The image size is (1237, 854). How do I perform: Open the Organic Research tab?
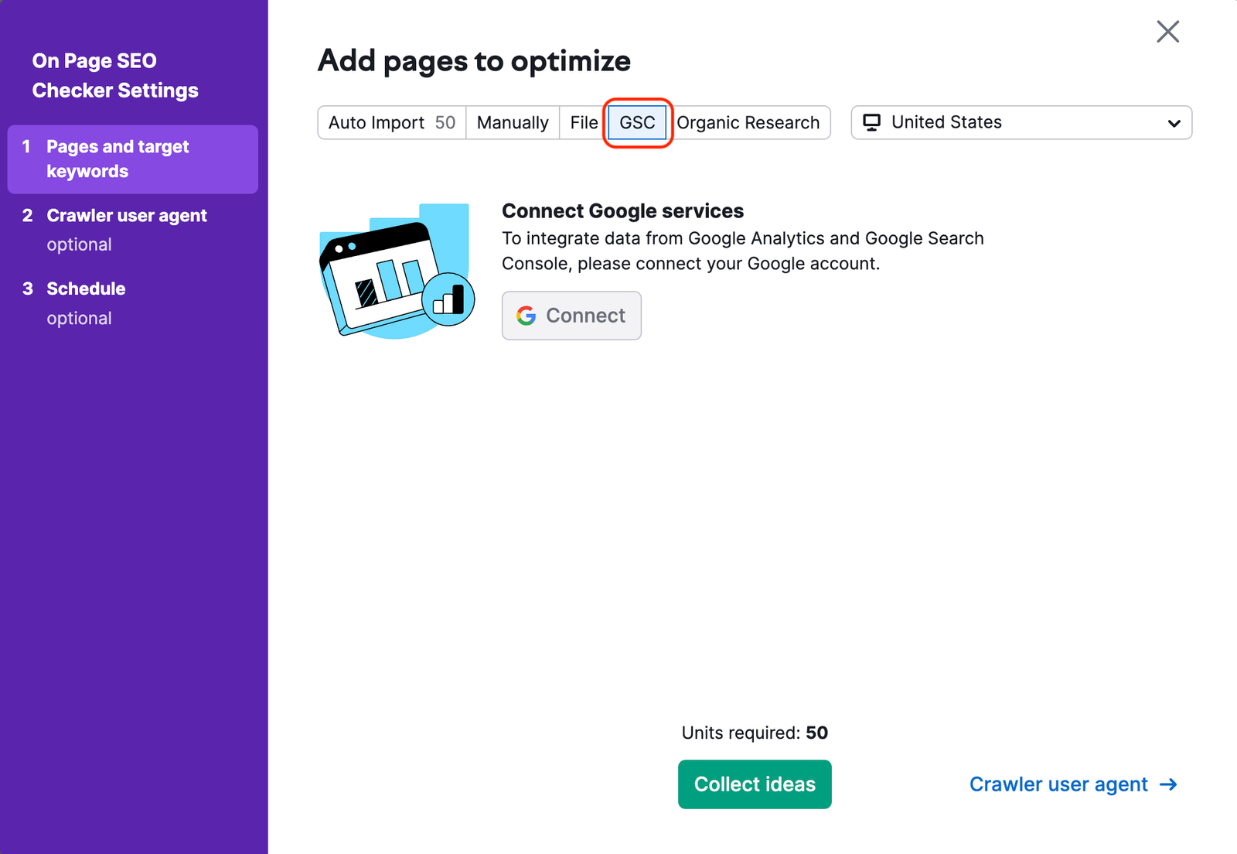(x=748, y=122)
